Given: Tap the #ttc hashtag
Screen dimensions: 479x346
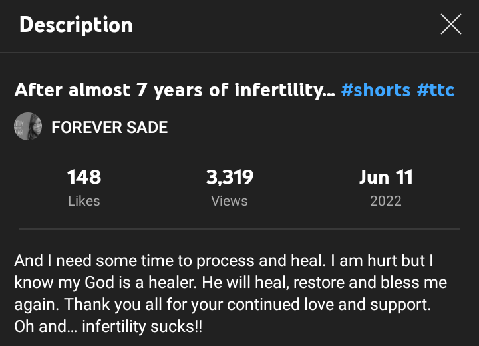Looking at the screenshot, I should click(436, 90).
